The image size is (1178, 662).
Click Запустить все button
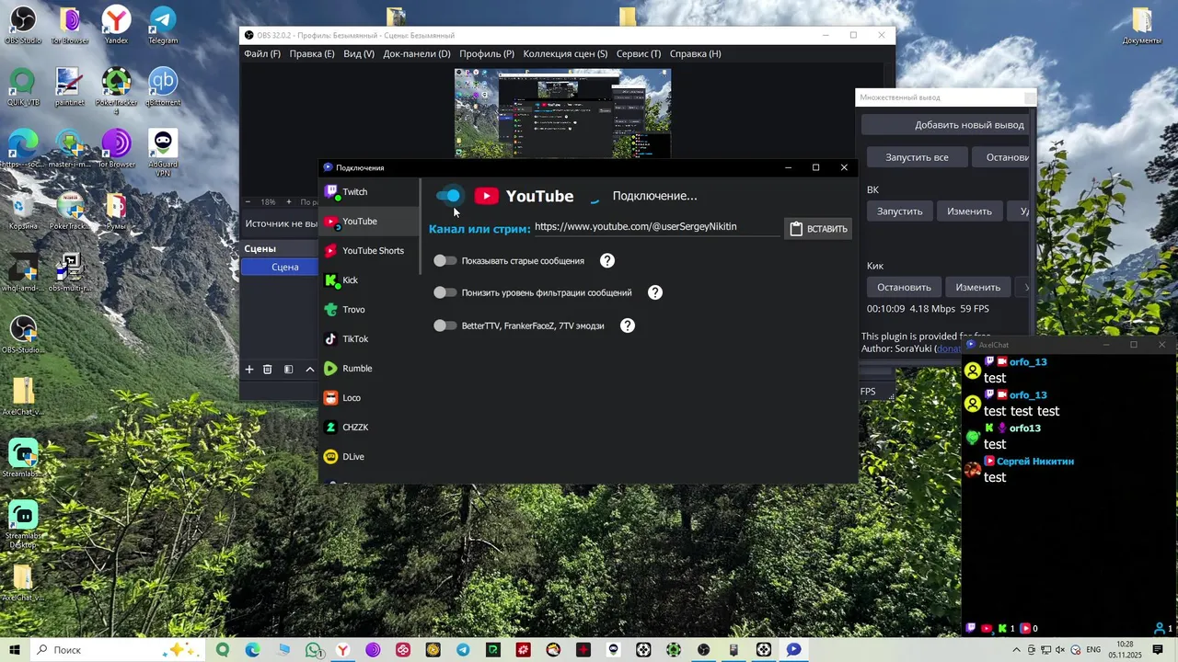coord(917,157)
